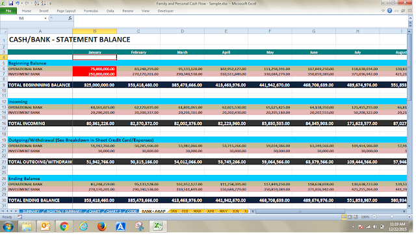416x236 pixels.
Task: Click the zoom out minus button
Action: click(x=374, y=217)
